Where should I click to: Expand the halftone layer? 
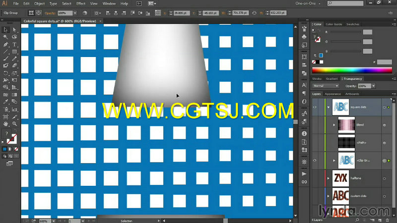329,178
